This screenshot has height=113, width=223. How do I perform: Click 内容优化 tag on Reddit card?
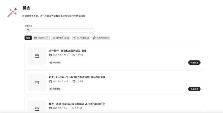55,89
